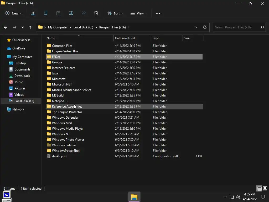
Task: Open the View dropdown menu
Action: (x=139, y=13)
